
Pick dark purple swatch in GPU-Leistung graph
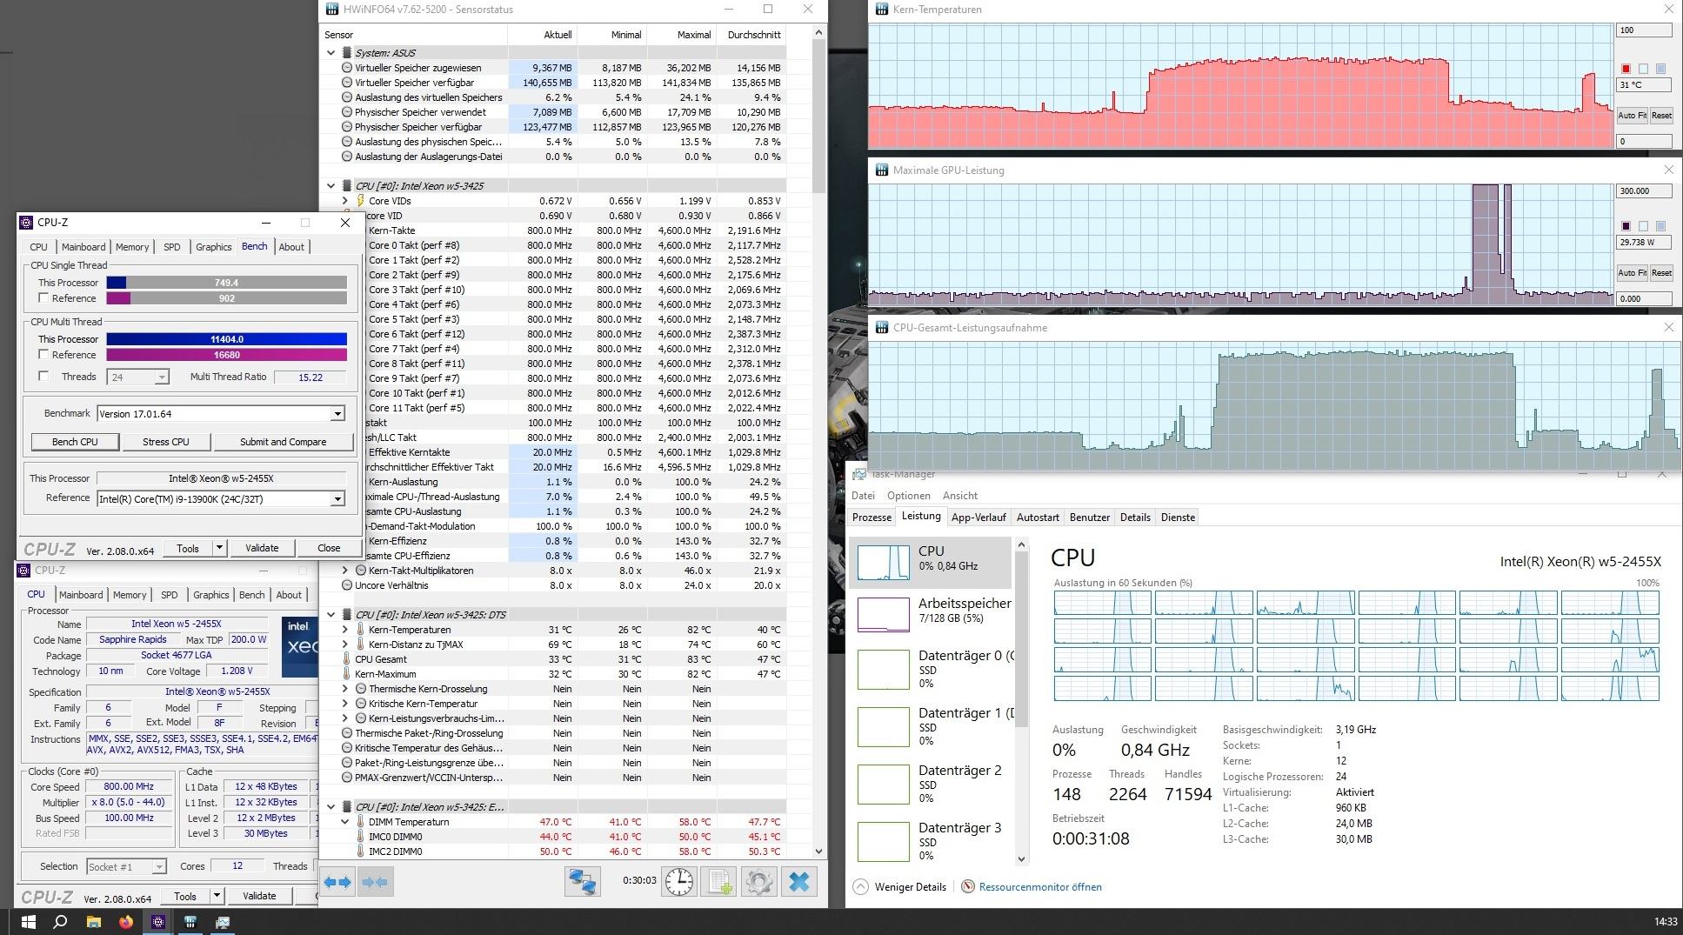tap(1626, 226)
